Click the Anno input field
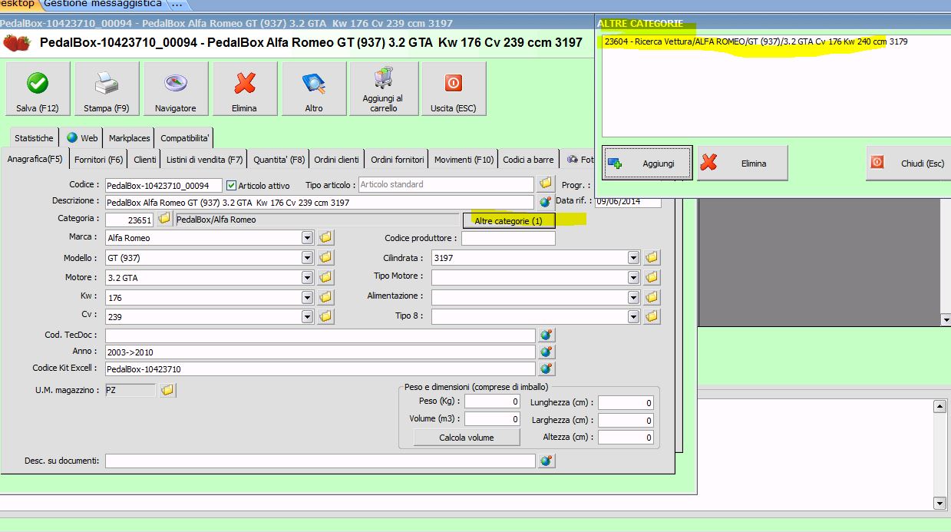This screenshot has height=532, width=951. tap(320, 352)
